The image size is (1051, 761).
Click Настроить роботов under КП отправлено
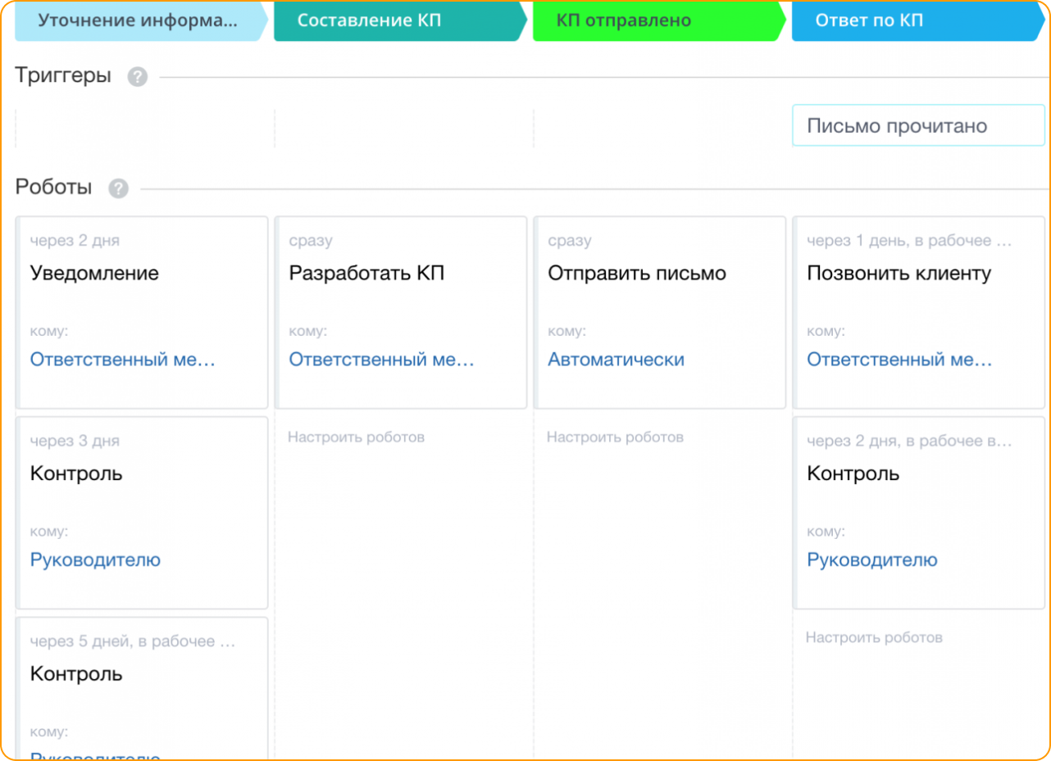click(615, 437)
